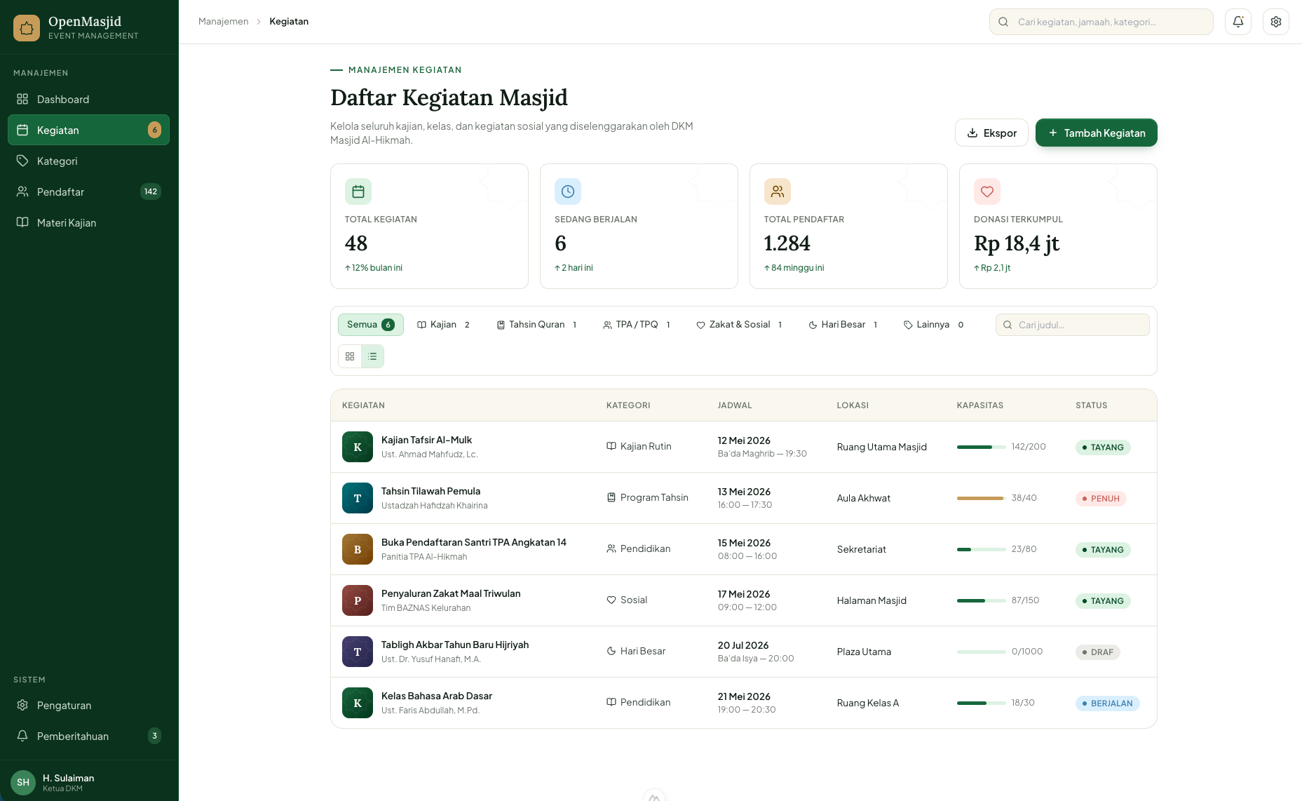Open the notifications bell in top bar
1302x801 pixels.
click(1238, 22)
